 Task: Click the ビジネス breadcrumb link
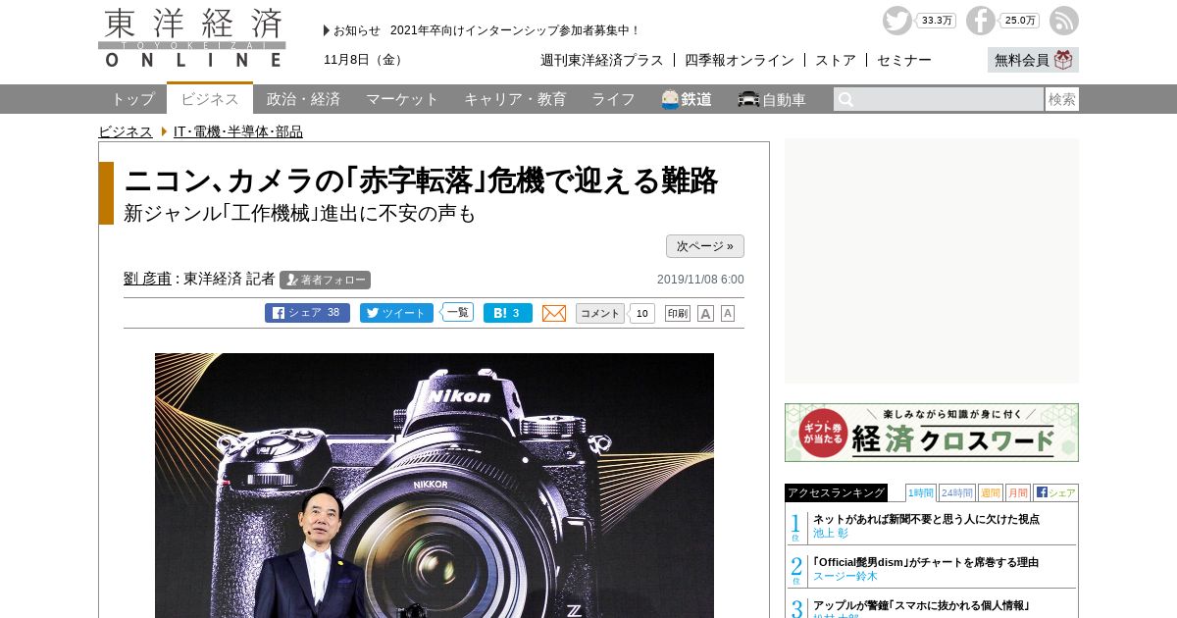126,131
